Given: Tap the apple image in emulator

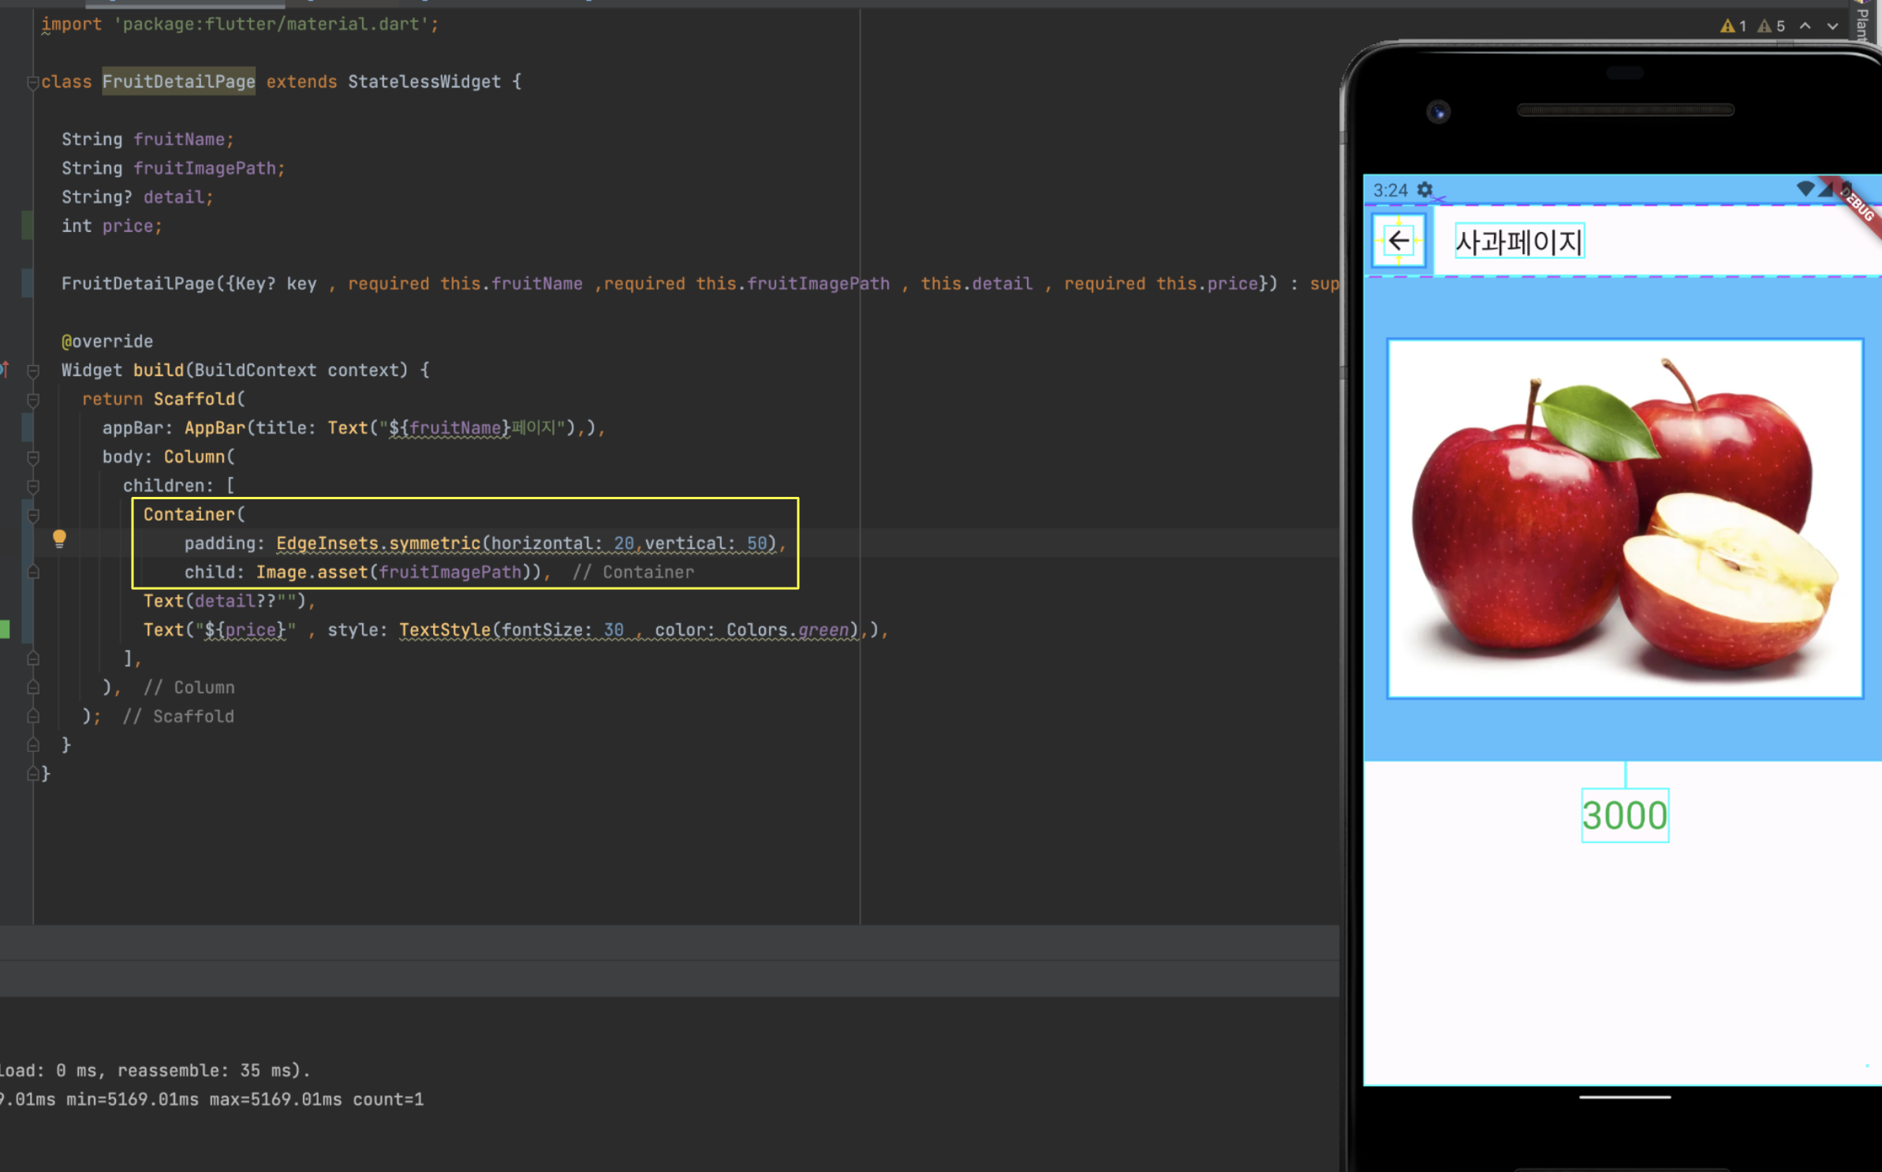Looking at the screenshot, I should 1625,519.
